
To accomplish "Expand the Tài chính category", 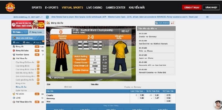I will (x=20, y=94).
